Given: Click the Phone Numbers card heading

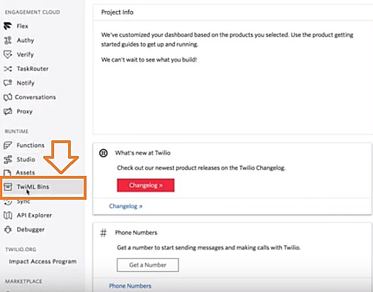Looking at the screenshot, I should click(x=136, y=233).
